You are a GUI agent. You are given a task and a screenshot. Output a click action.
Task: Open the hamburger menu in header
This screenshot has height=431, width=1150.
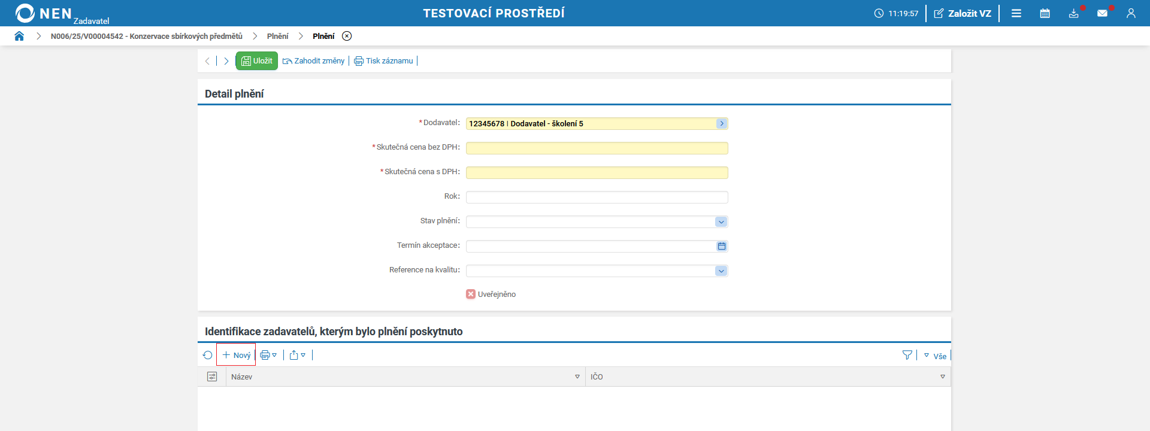[1016, 13]
